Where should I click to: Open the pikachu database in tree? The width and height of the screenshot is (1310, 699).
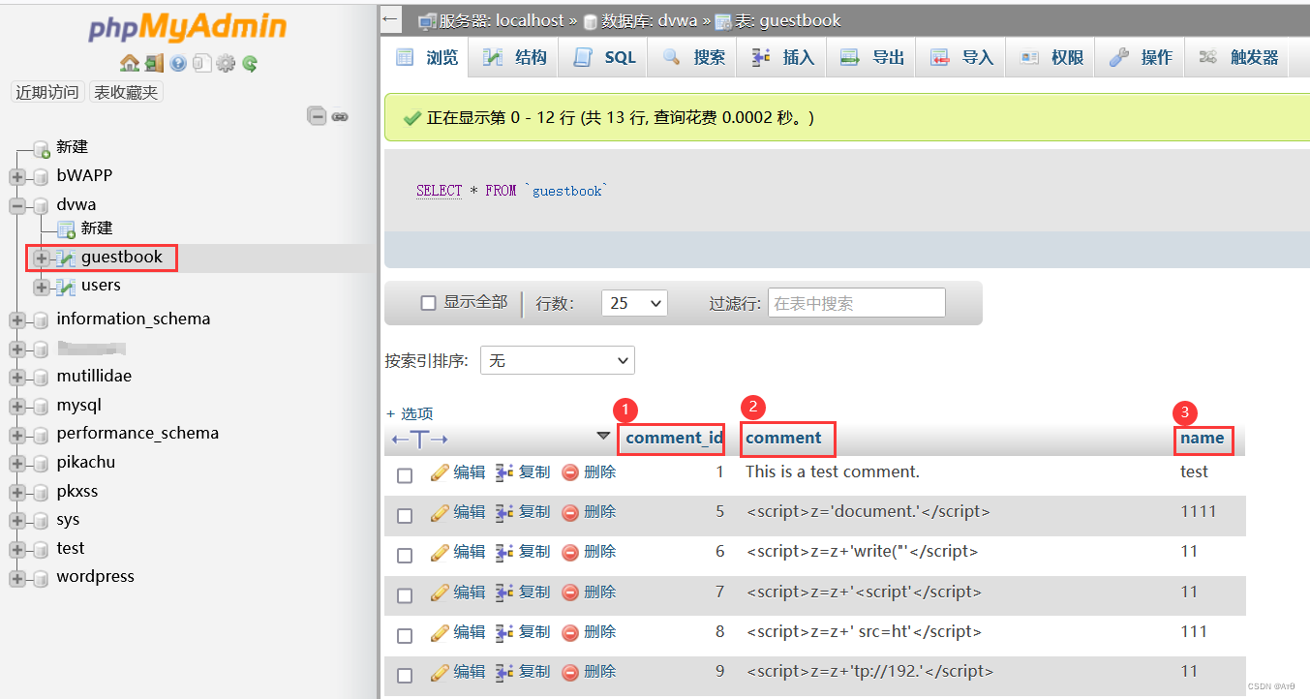point(85,463)
